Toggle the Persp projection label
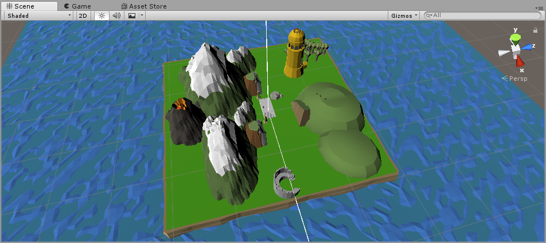Image resolution: width=546 pixels, height=243 pixels. (514, 79)
